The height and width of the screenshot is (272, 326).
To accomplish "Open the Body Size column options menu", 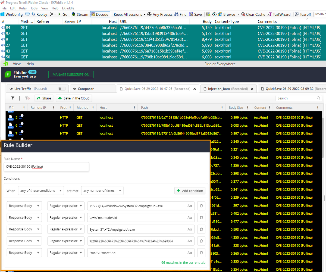I will pos(247,108).
